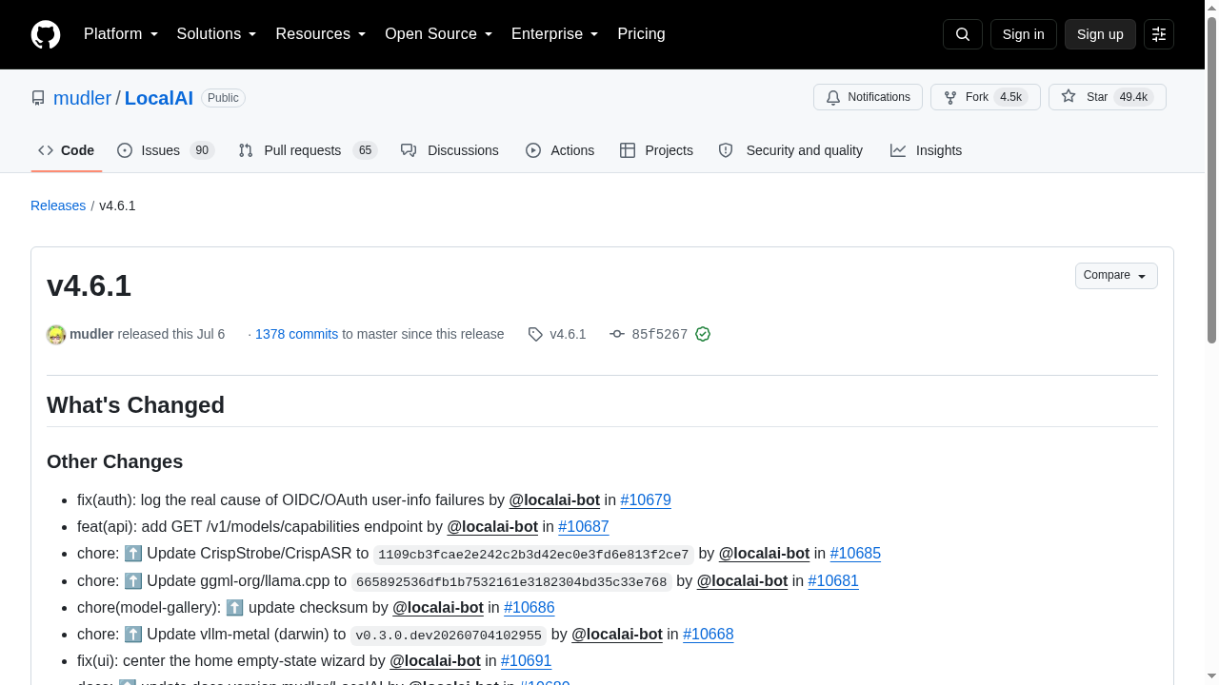Expand the Platform menu
Screen dimensions: 1219x685
coord(121,34)
